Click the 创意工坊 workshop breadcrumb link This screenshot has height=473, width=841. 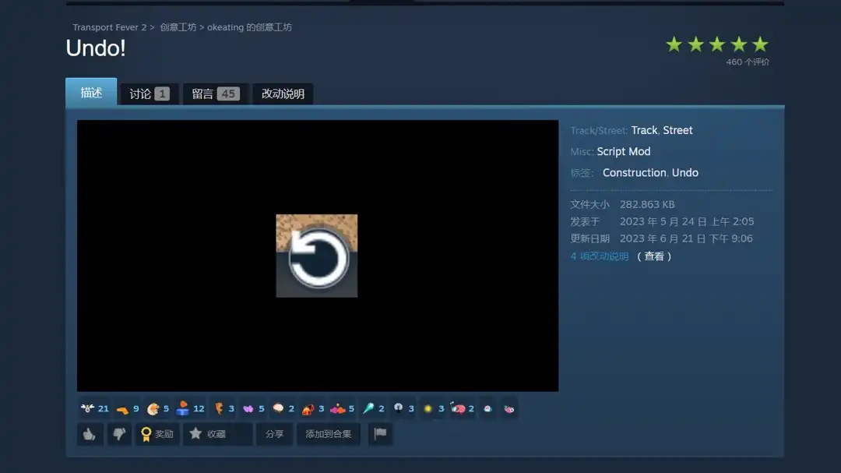coord(178,27)
